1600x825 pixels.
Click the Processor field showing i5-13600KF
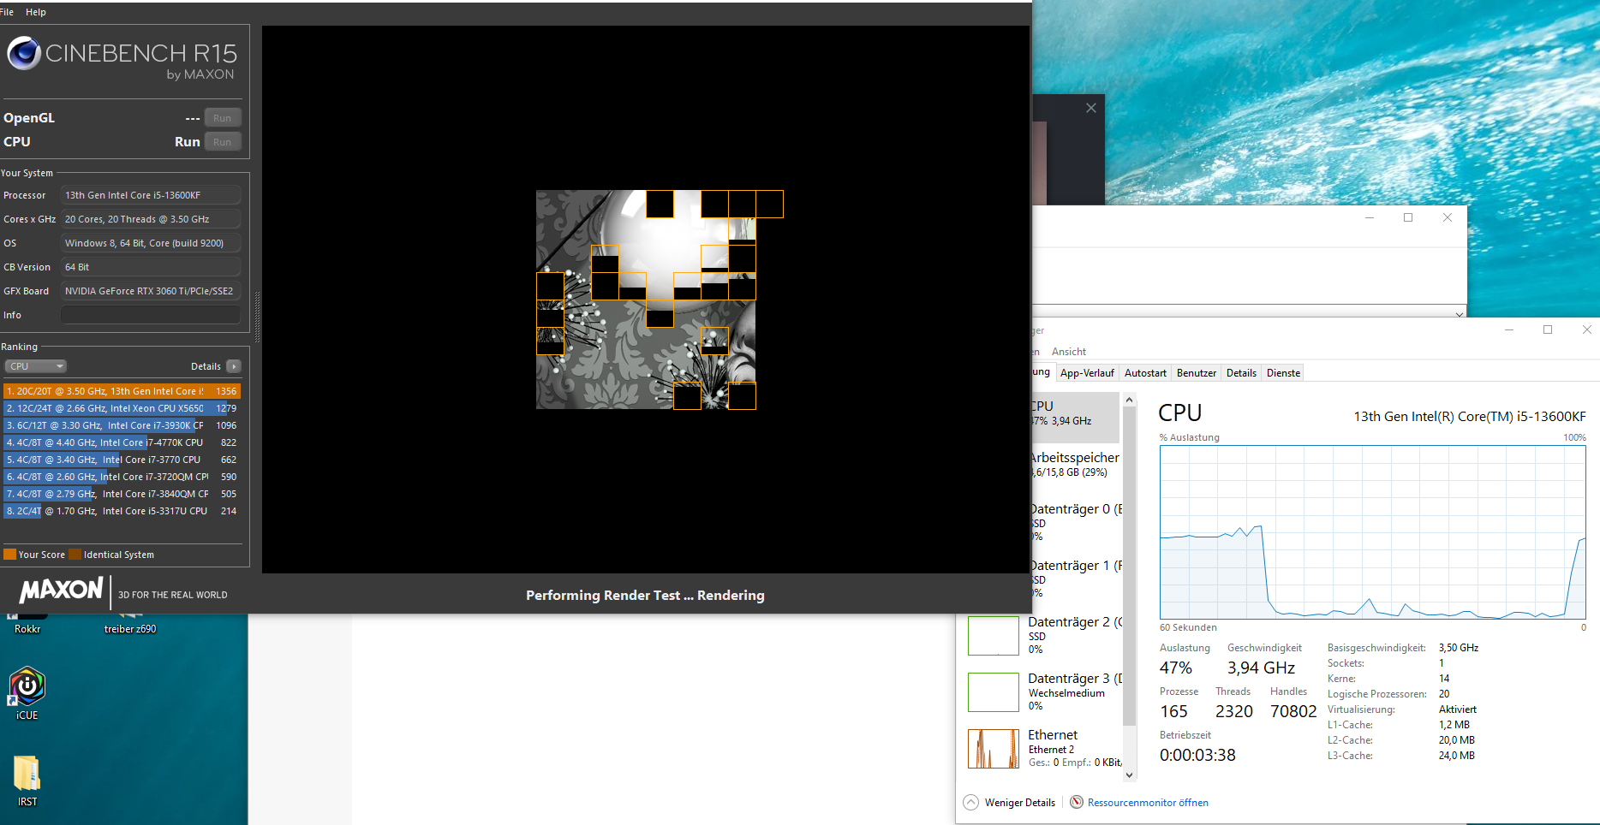click(x=151, y=195)
